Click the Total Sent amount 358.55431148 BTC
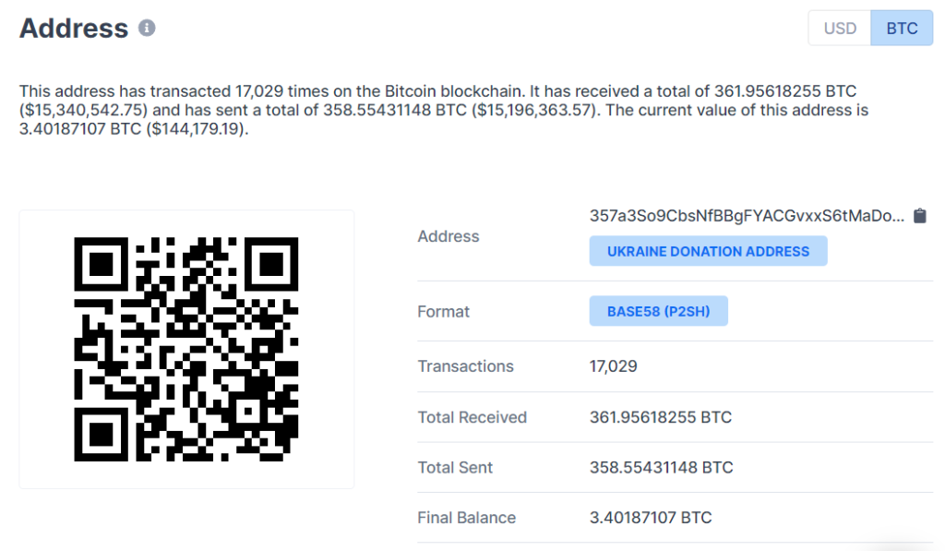This screenshot has width=945, height=551. point(661,467)
